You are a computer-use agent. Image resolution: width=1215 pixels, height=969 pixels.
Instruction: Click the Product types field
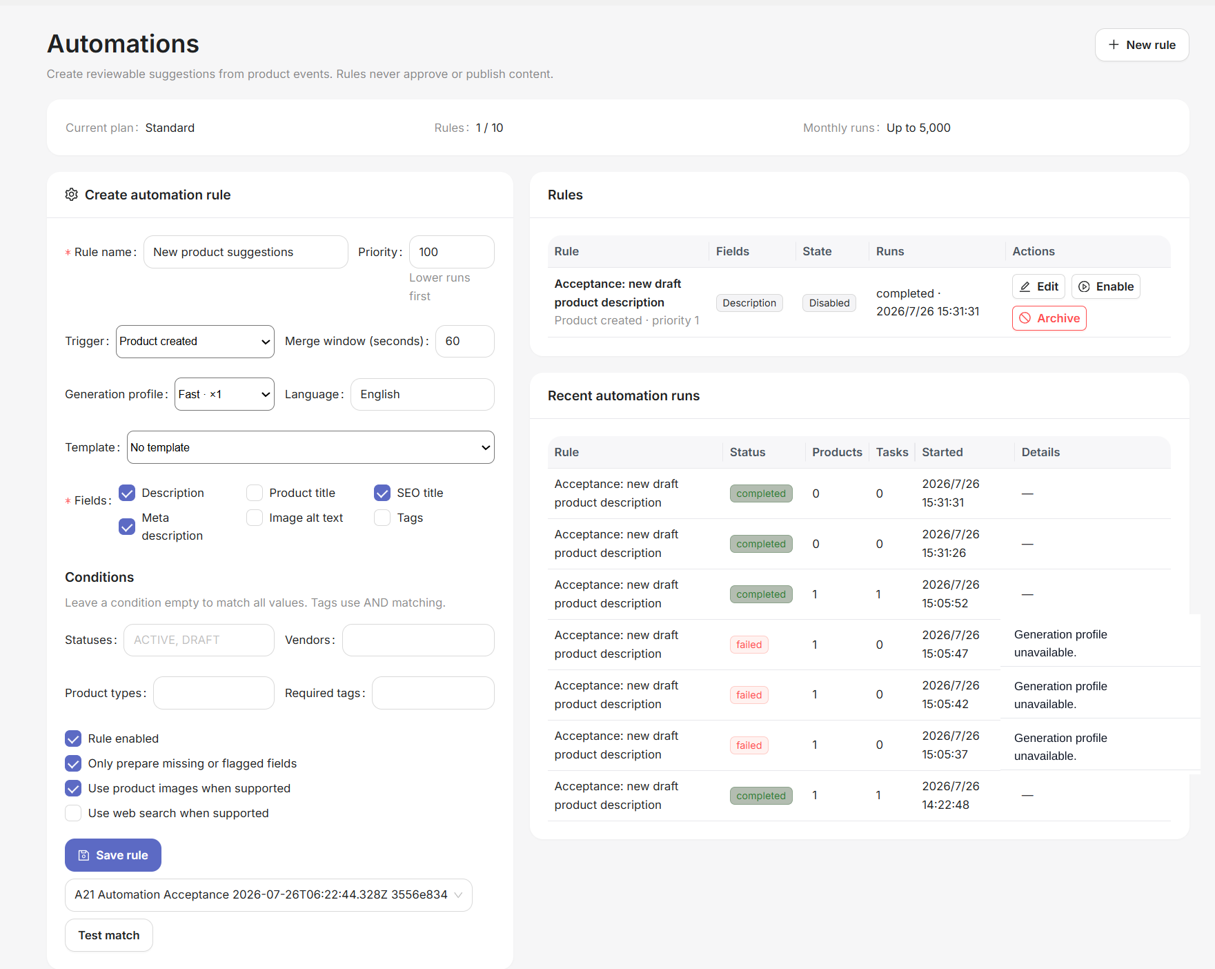pyautogui.click(x=214, y=693)
